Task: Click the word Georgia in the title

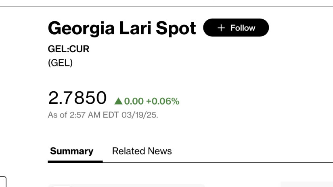Action: (x=82, y=28)
